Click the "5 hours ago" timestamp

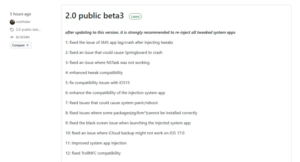click(21, 14)
